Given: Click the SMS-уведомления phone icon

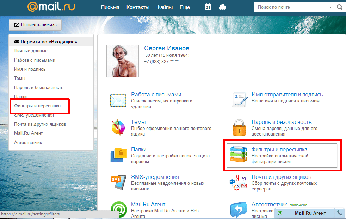Looking at the screenshot, I should click(118, 182).
